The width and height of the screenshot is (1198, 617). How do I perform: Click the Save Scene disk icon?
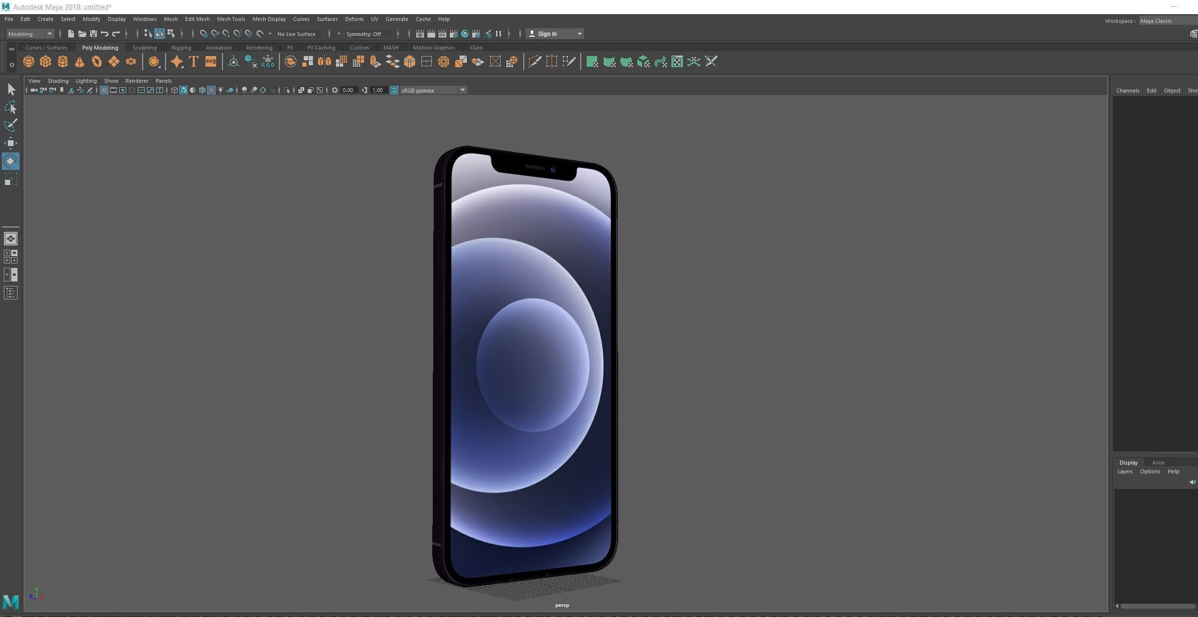click(93, 34)
